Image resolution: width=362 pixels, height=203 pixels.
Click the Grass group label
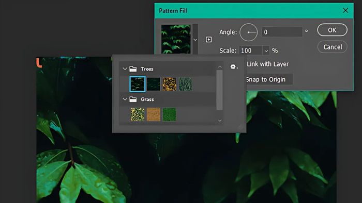pos(147,99)
